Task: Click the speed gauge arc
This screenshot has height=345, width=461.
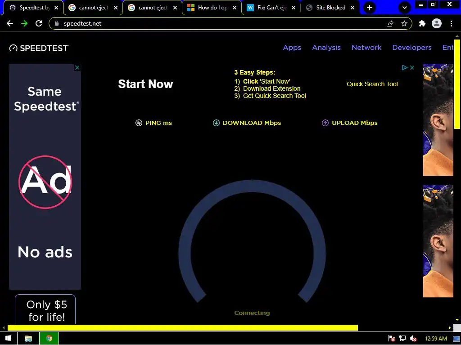Action: pos(252,186)
